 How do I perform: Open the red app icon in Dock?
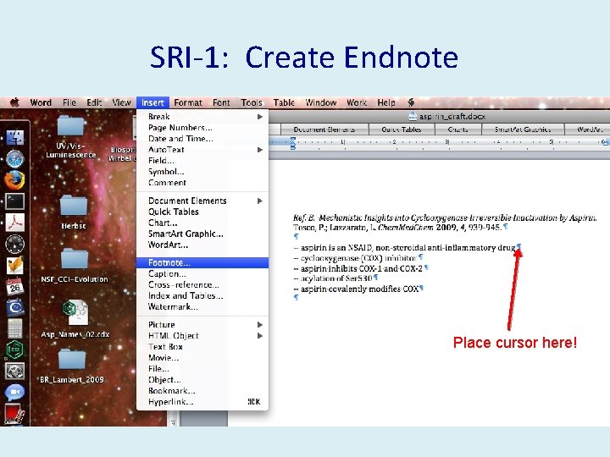click(15, 414)
